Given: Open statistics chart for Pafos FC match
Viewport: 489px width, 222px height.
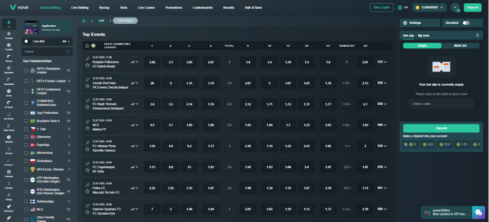Looking at the screenshot, I should point(133,188).
